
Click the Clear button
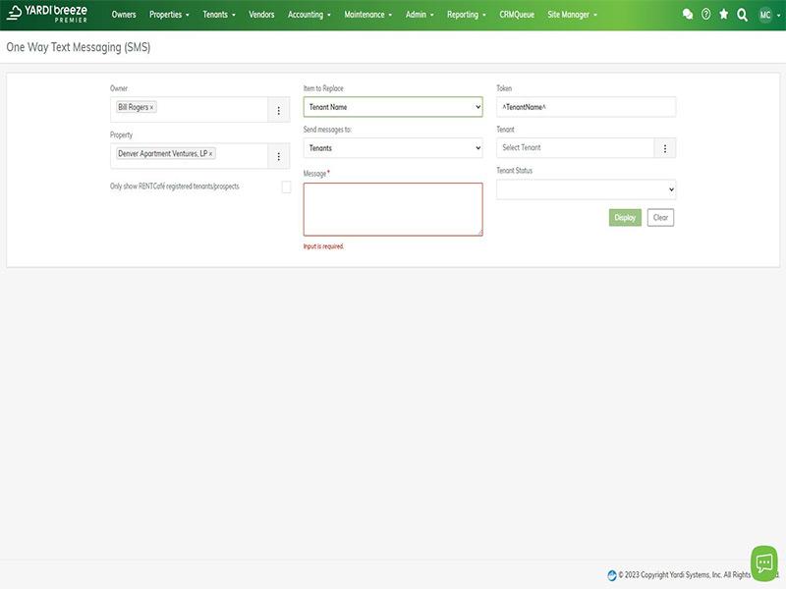660,217
